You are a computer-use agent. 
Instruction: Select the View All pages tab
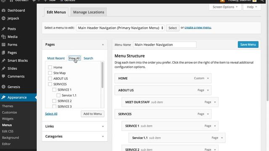[x=74, y=58]
